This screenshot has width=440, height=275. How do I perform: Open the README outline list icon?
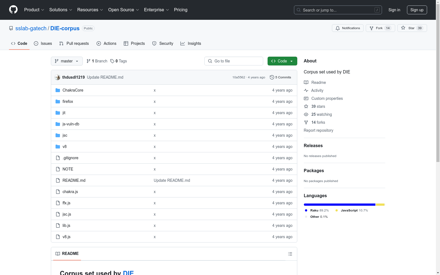[290, 254]
